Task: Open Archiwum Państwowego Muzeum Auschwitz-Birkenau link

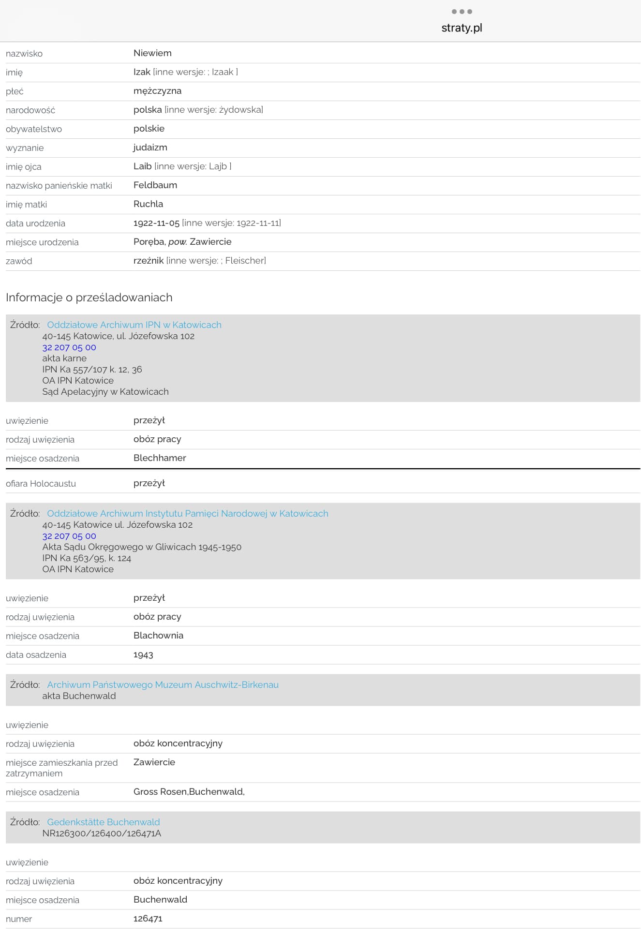Action: click(163, 685)
